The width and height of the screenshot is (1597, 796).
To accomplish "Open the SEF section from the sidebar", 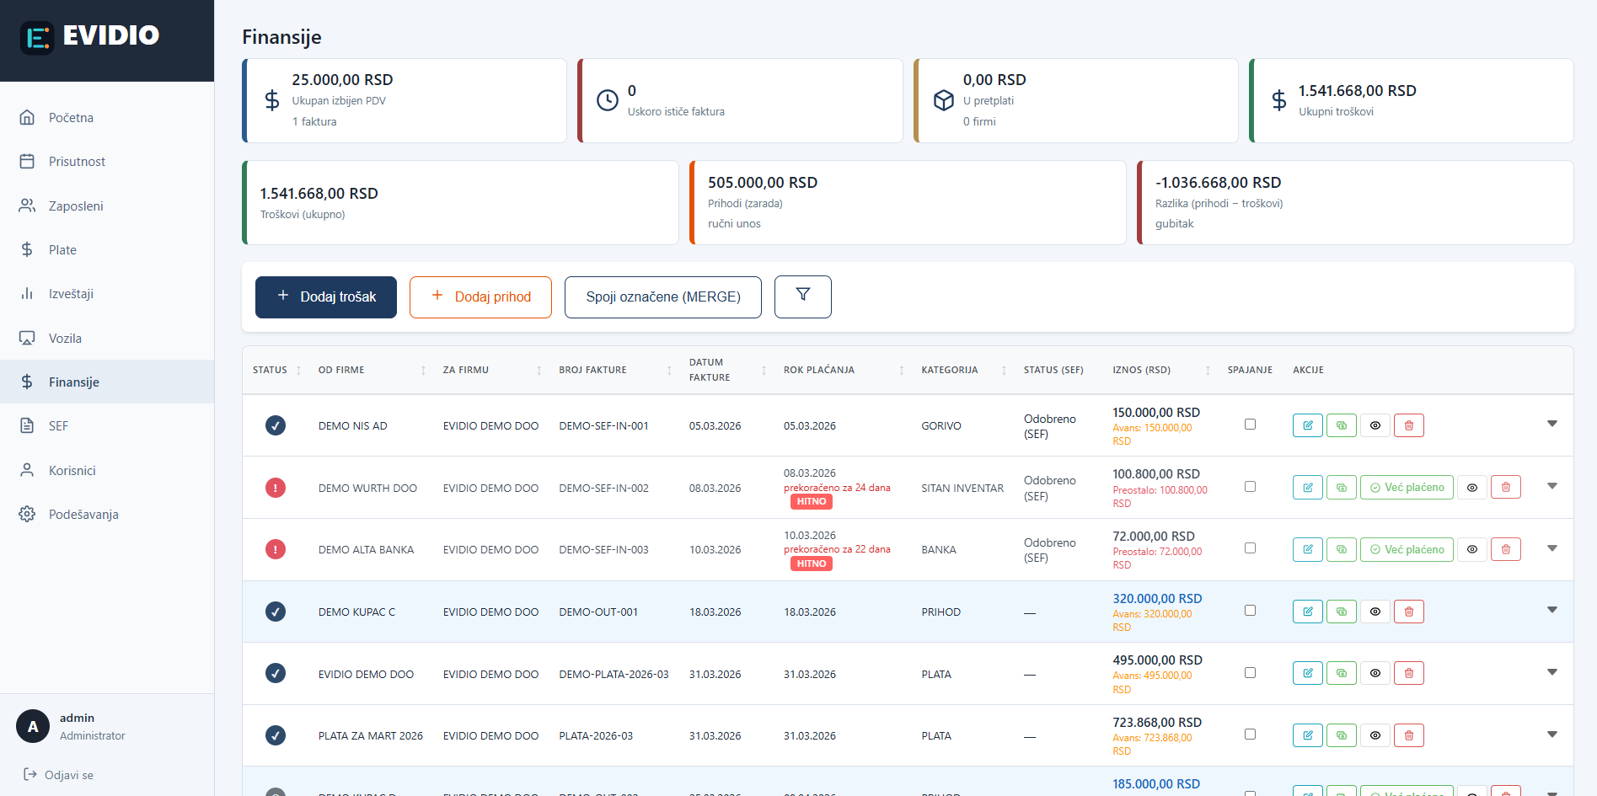I will 59,425.
